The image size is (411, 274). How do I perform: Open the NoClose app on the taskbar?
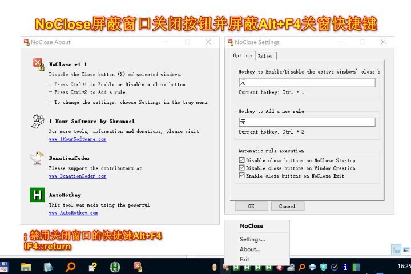[x=138, y=267]
